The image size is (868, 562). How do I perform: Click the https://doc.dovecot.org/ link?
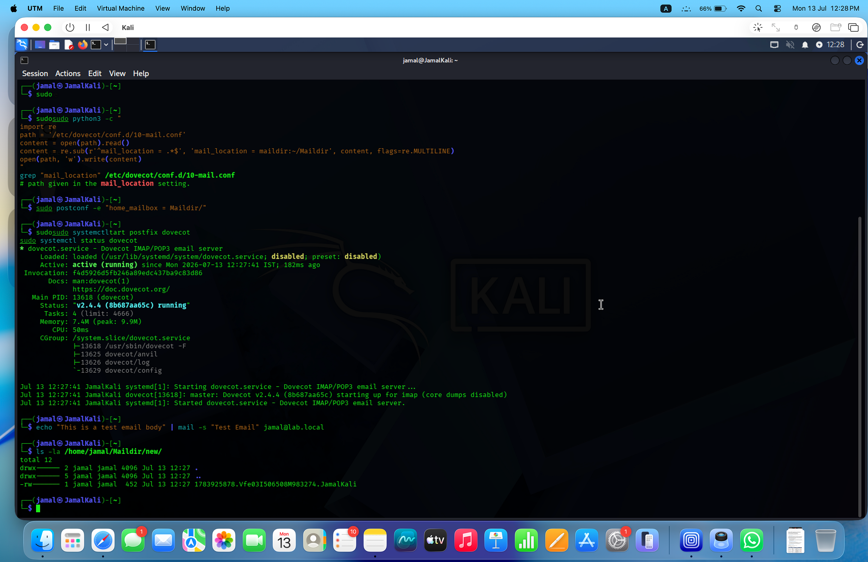click(121, 289)
